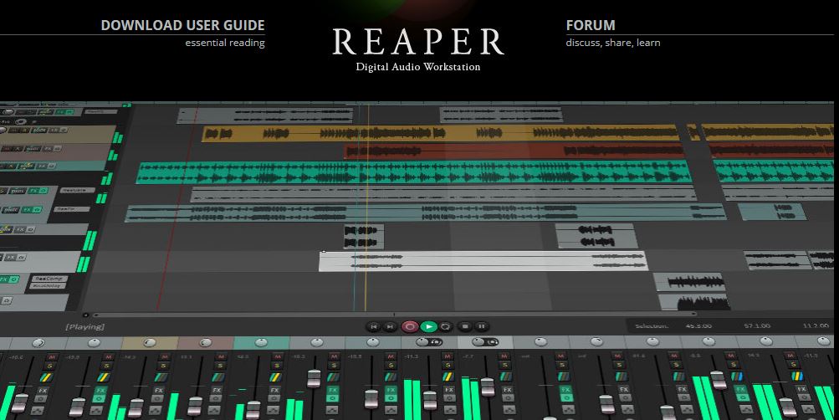The height and width of the screenshot is (420, 839).
Task: Click the [Playing] status text
Action: coord(84,326)
